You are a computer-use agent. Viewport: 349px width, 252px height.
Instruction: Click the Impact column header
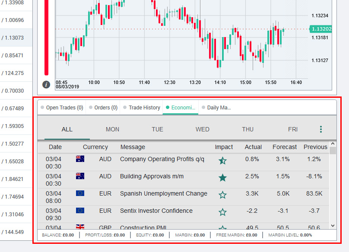[224, 147]
